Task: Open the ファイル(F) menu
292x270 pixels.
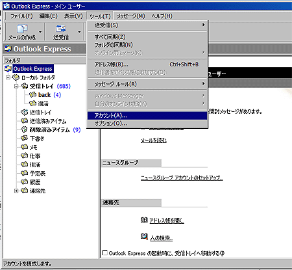Action: click(21, 16)
